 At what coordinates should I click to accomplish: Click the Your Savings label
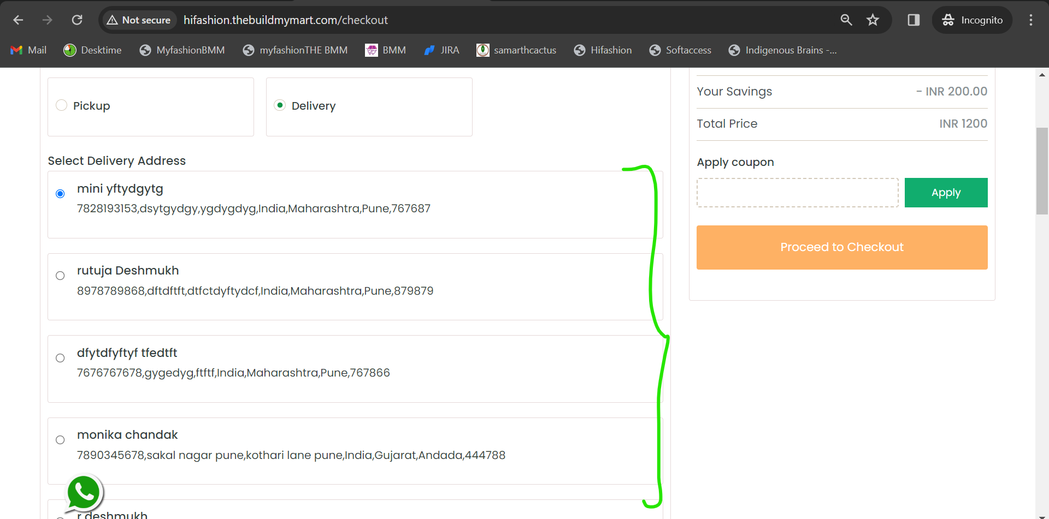click(x=734, y=92)
